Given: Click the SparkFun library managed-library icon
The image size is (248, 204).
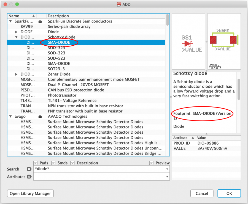Looking at the screenshot, I should [40, 21].
